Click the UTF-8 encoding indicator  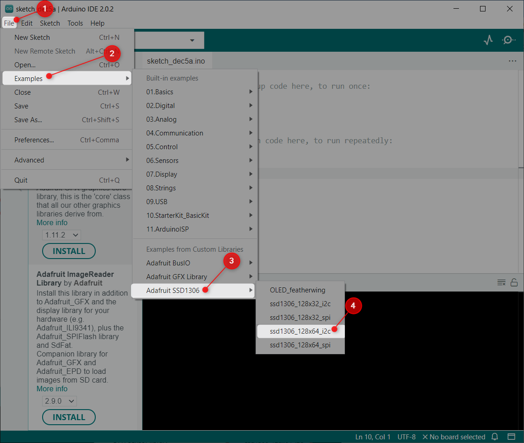(x=406, y=437)
